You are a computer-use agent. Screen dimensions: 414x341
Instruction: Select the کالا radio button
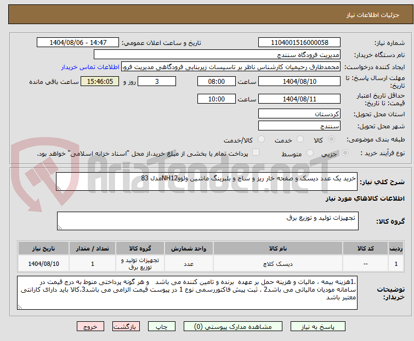(x=331, y=139)
